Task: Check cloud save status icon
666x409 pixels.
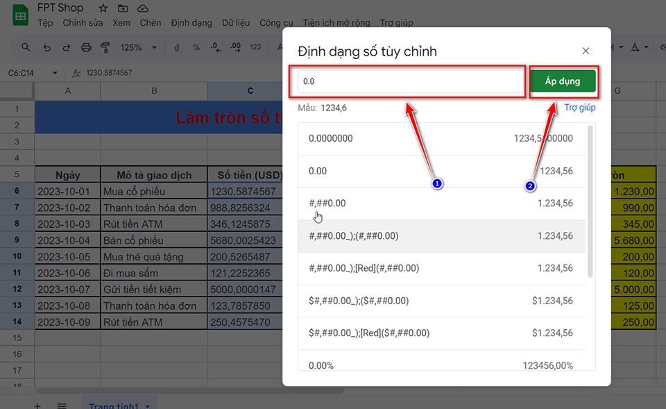Action: tap(143, 8)
